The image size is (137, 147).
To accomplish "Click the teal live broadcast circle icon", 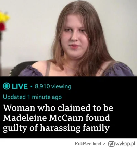I will tap(7, 86).
